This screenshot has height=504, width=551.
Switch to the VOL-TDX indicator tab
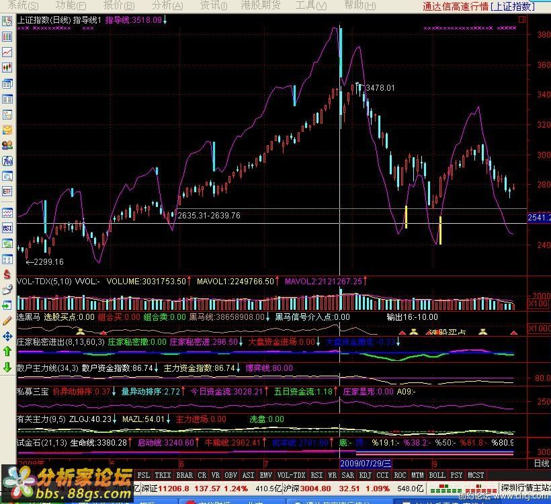tap(292, 475)
